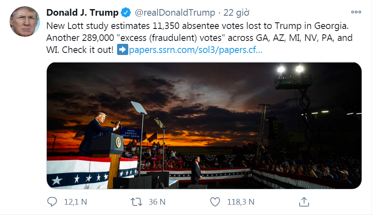Click the 118,3 N like count

coord(241,202)
